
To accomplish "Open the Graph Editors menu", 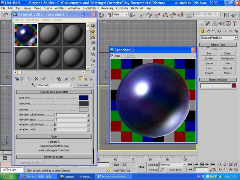I will [91, 8].
